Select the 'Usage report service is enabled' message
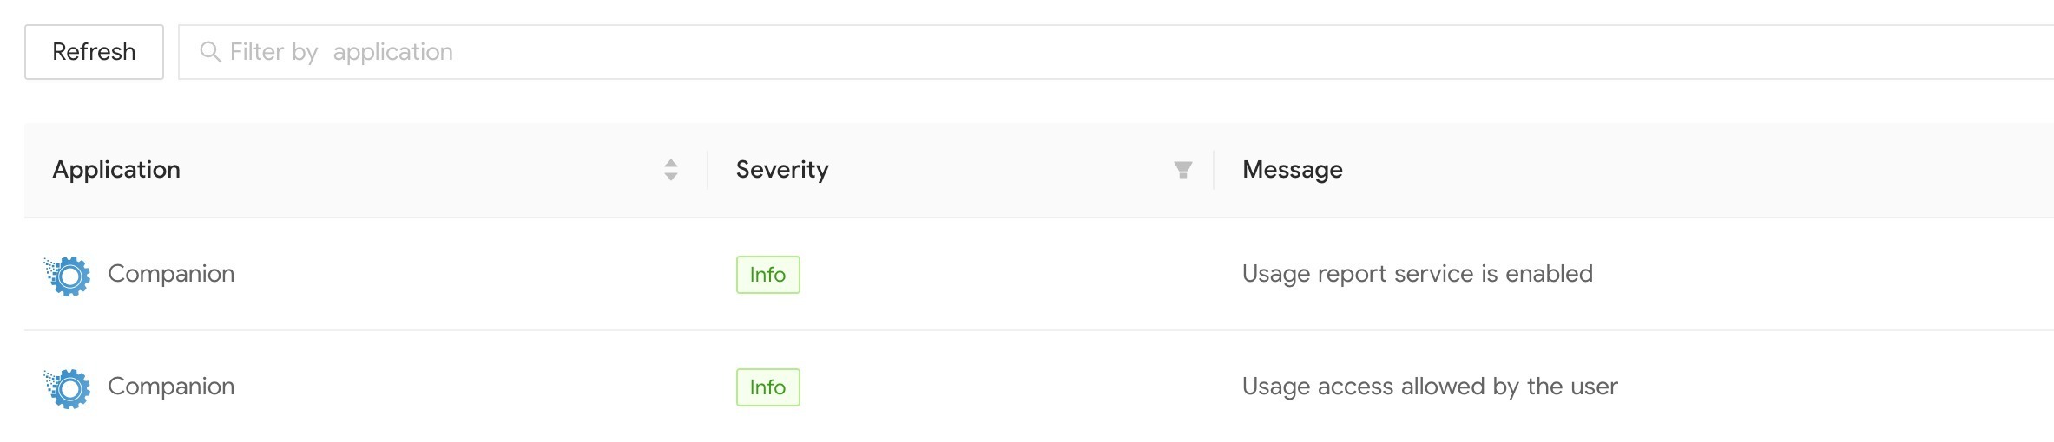 1417,274
